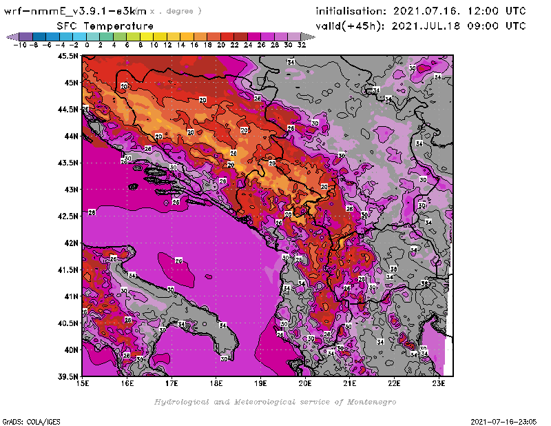This screenshot has height=426, width=551.
Task: Click the legend swatch between -10 and -8
Action: coord(26,37)
